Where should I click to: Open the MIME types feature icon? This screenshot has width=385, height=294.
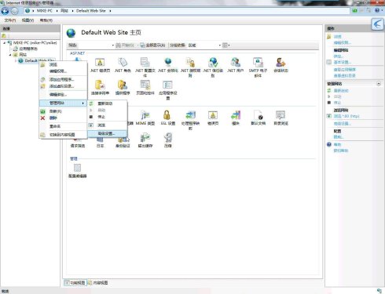(145, 118)
